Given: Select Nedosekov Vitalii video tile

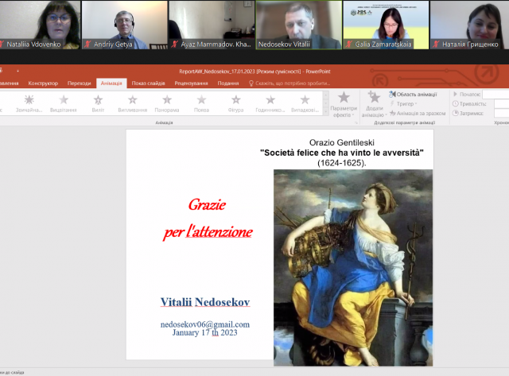Looking at the screenshot, I should (x=299, y=25).
